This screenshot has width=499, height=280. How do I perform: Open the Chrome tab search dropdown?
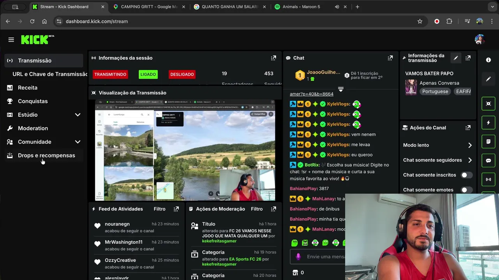point(493,7)
